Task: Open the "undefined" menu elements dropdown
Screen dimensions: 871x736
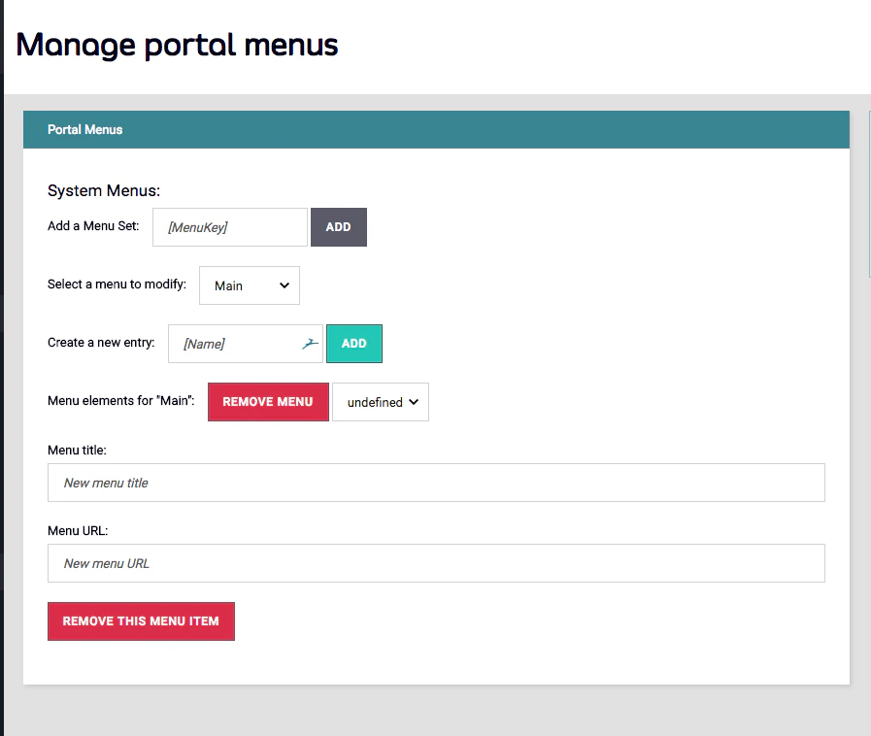Action: [x=380, y=401]
